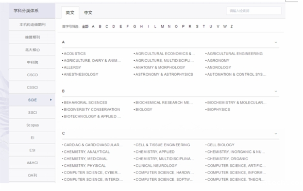Filter subjects by letter A

click(93, 26)
